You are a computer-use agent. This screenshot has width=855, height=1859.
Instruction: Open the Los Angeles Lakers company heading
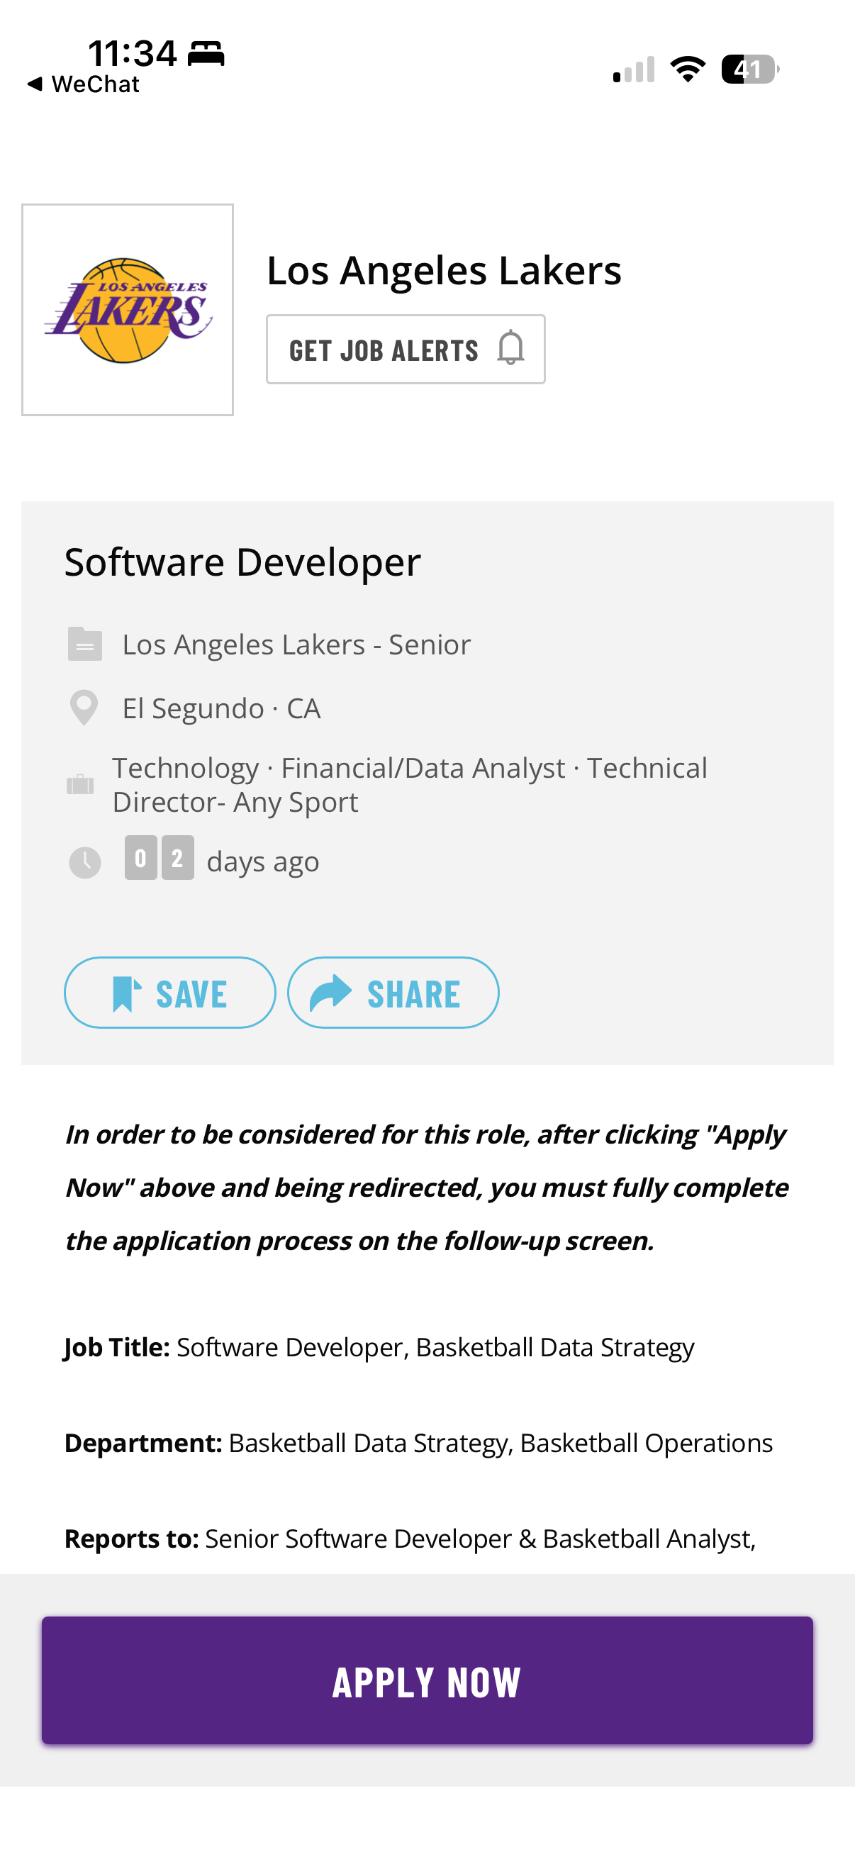click(444, 271)
